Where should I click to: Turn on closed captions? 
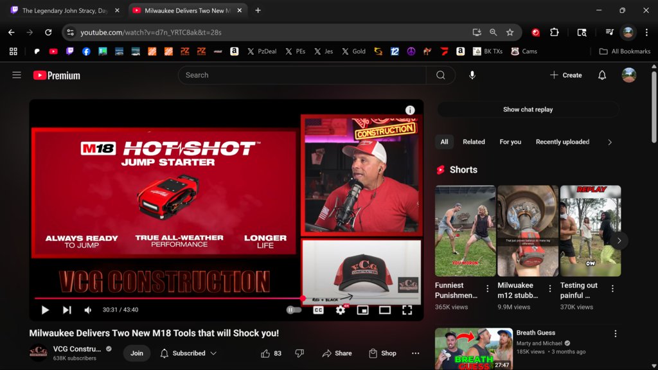pos(319,310)
